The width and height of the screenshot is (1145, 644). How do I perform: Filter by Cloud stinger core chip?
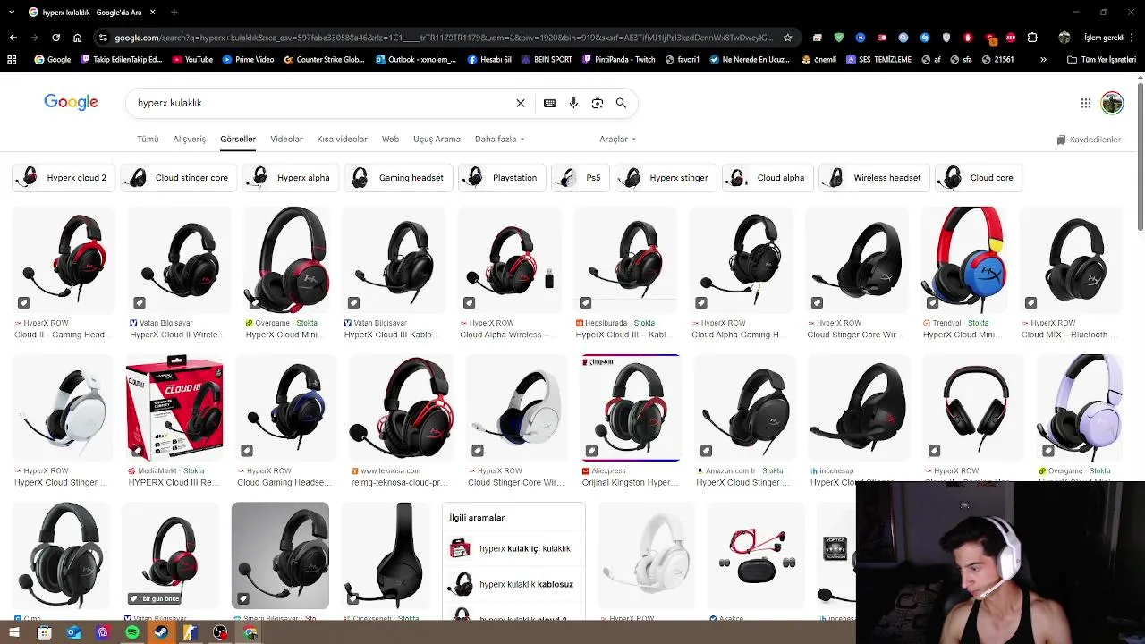click(178, 178)
